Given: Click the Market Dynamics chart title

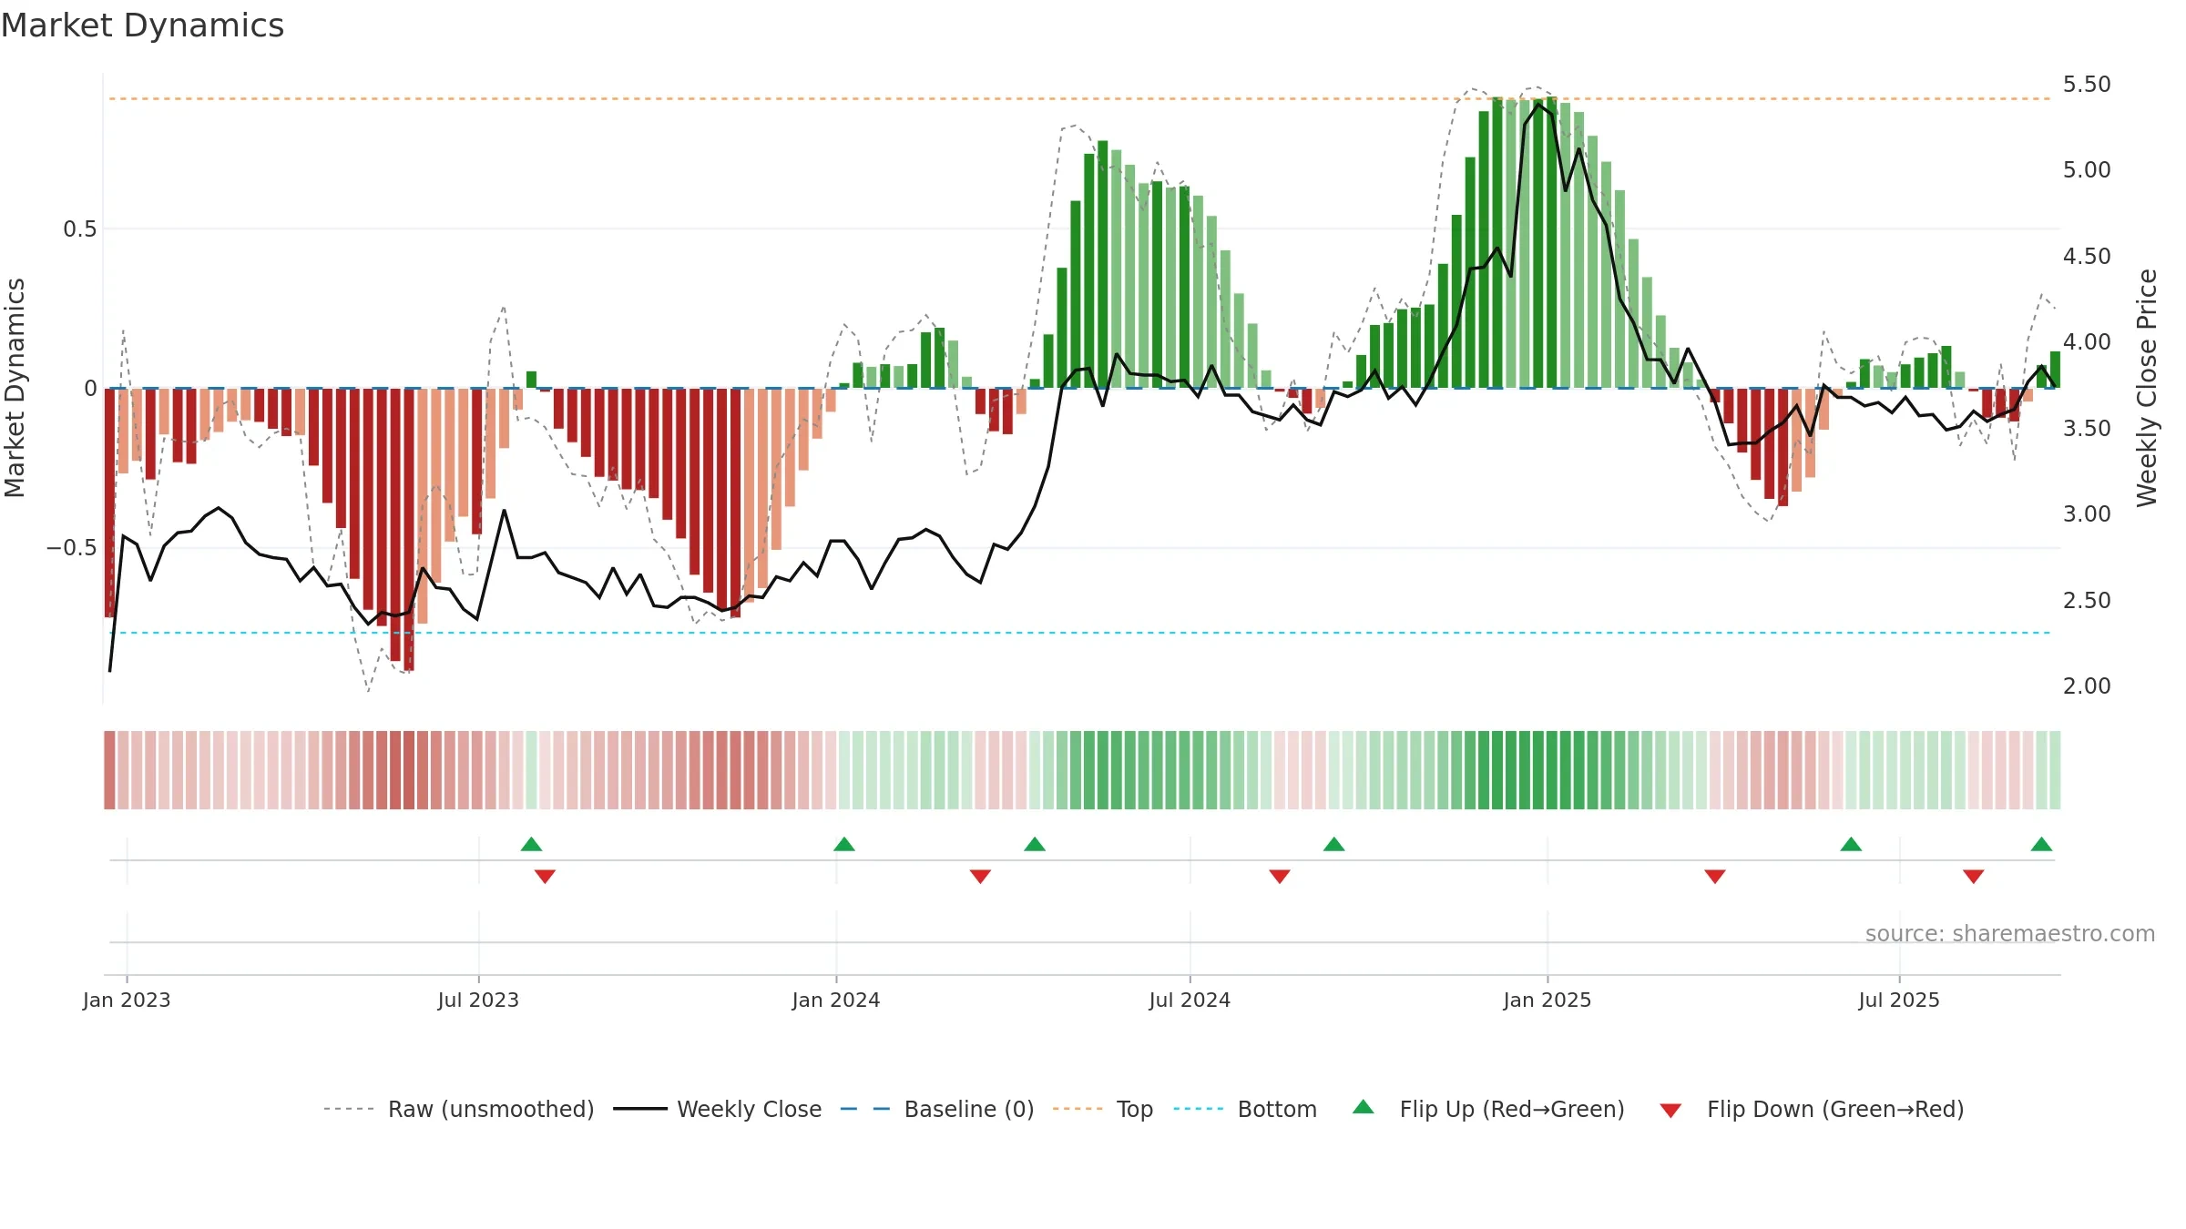Looking at the screenshot, I should coord(142,25).
